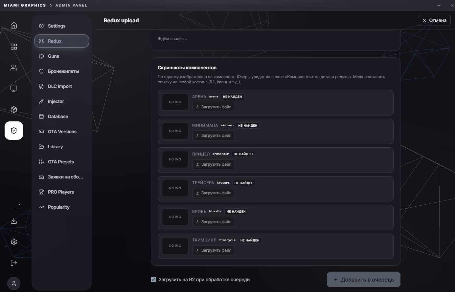Select the shield admin icon
Viewport: 455px width, 292px height.
[x=14, y=131]
